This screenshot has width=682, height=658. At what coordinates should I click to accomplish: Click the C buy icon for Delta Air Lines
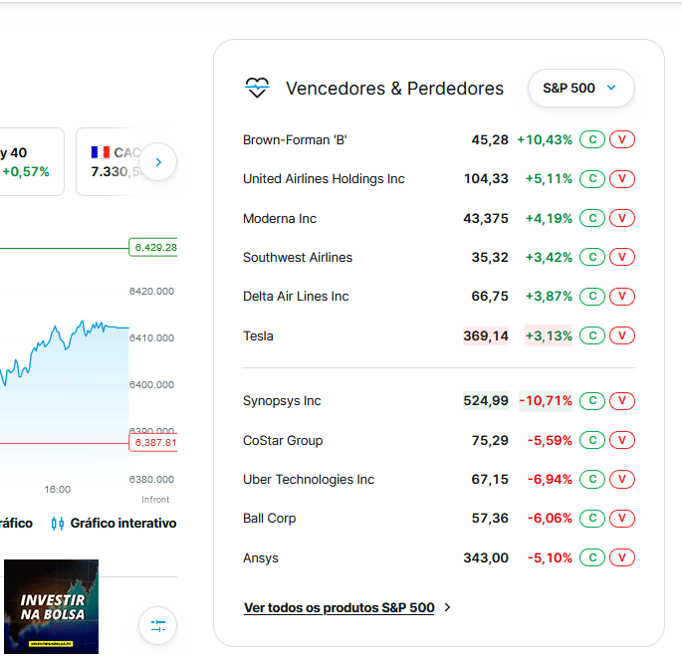pyautogui.click(x=592, y=297)
